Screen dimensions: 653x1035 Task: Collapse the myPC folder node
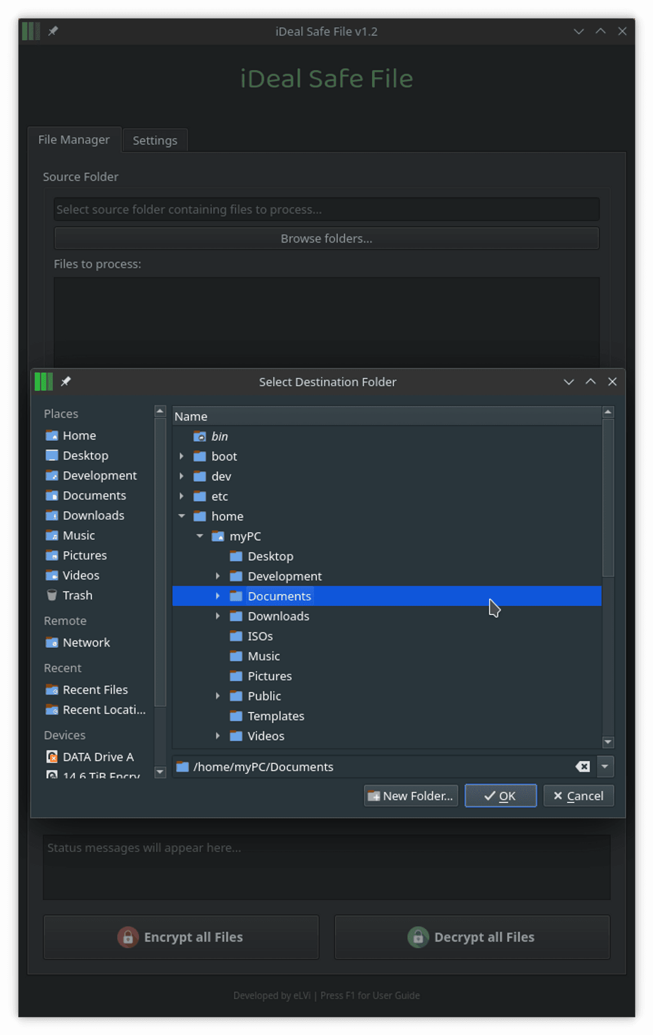pos(200,537)
